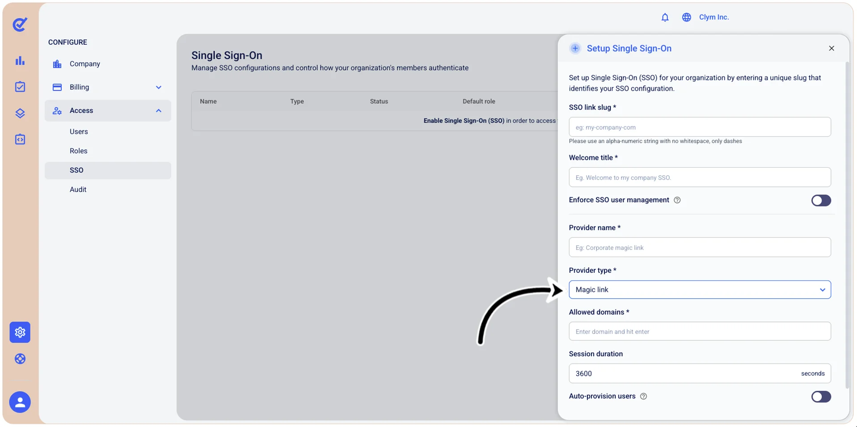This screenshot has height=427, width=857.
Task: Open the bar chart analytics icon
Action: tap(20, 60)
